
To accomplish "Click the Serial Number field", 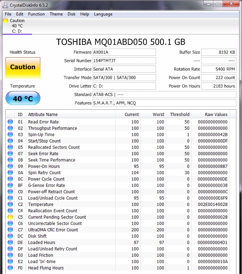I will (124, 61).
